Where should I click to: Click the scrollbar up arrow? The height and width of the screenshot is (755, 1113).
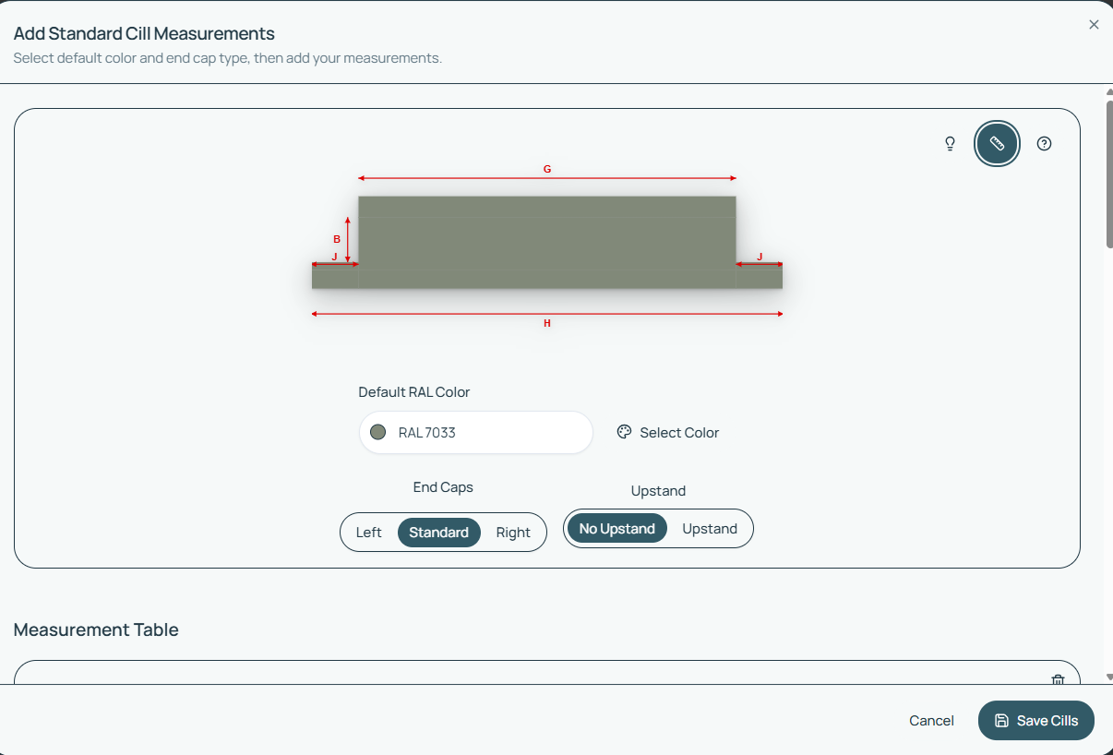point(1108,92)
